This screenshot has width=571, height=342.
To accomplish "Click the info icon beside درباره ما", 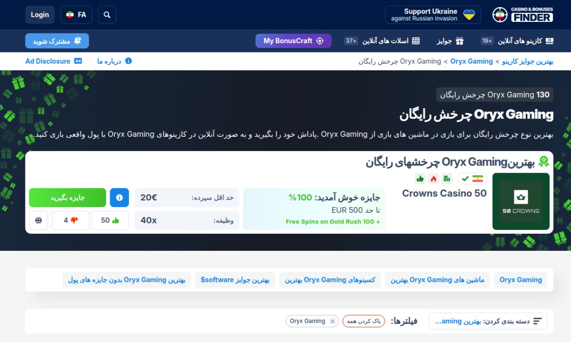I will [128, 61].
